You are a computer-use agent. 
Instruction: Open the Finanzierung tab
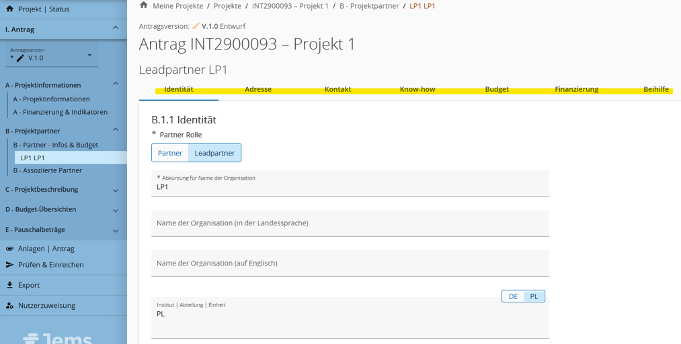[x=576, y=89]
